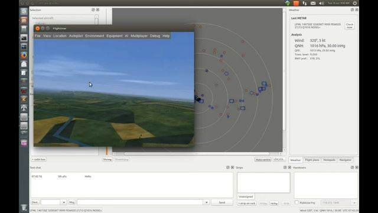The width and height of the screenshot is (378, 213).
Task: Click the chat message text field
Action: point(141,202)
